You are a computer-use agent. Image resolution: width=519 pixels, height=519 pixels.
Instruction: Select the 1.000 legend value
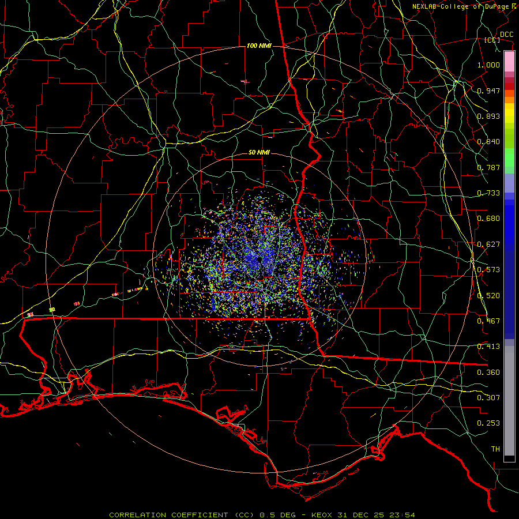(488, 65)
